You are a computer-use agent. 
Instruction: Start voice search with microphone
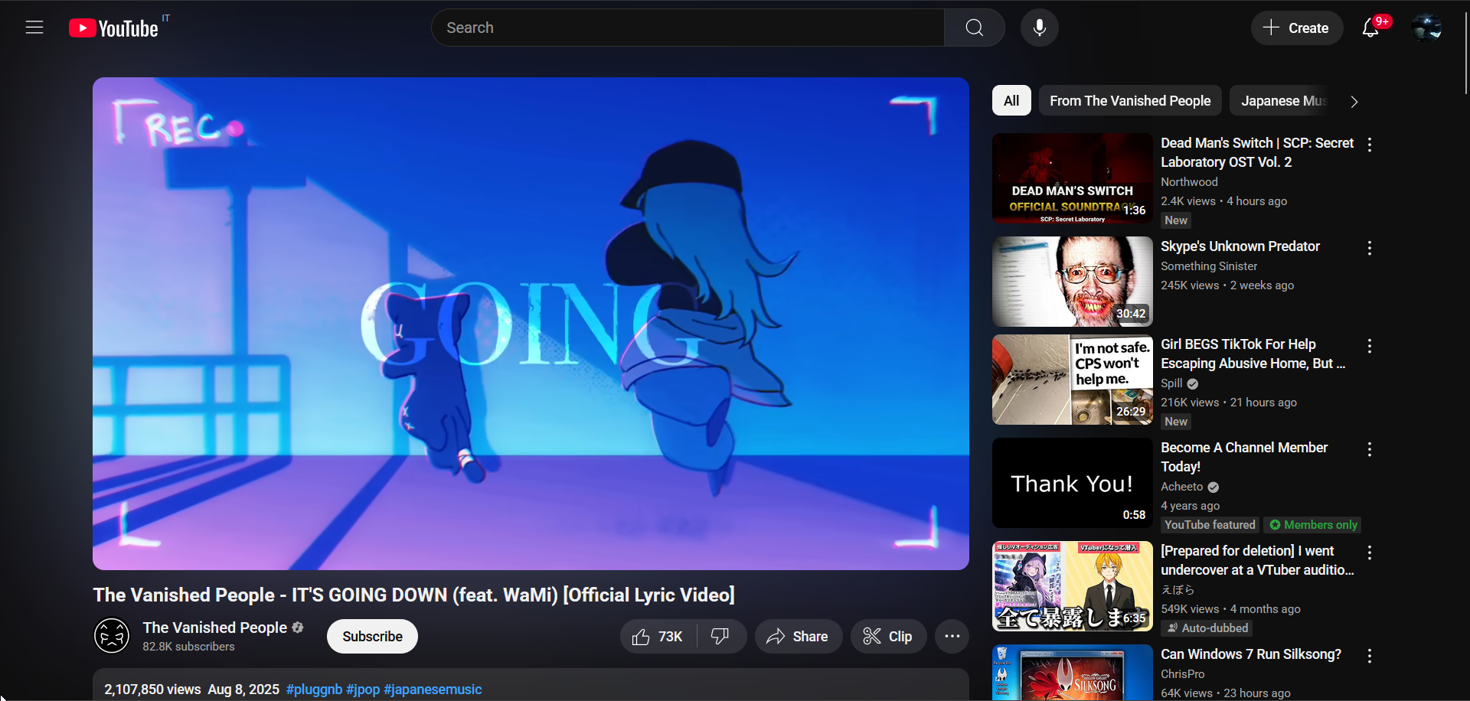pyautogui.click(x=1039, y=28)
